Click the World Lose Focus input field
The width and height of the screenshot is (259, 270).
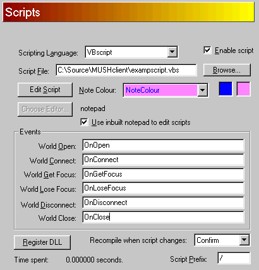[x=163, y=188]
